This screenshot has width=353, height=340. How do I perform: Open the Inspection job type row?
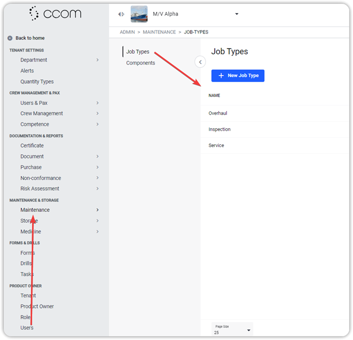[274, 129]
